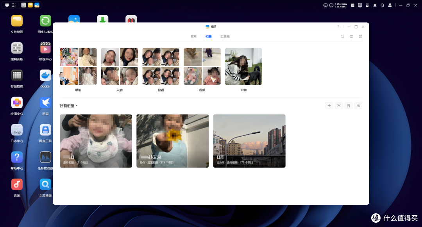Open the album filter button
Image resolution: width=422 pixels, height=227 pixels.
[x=358, y=106]
